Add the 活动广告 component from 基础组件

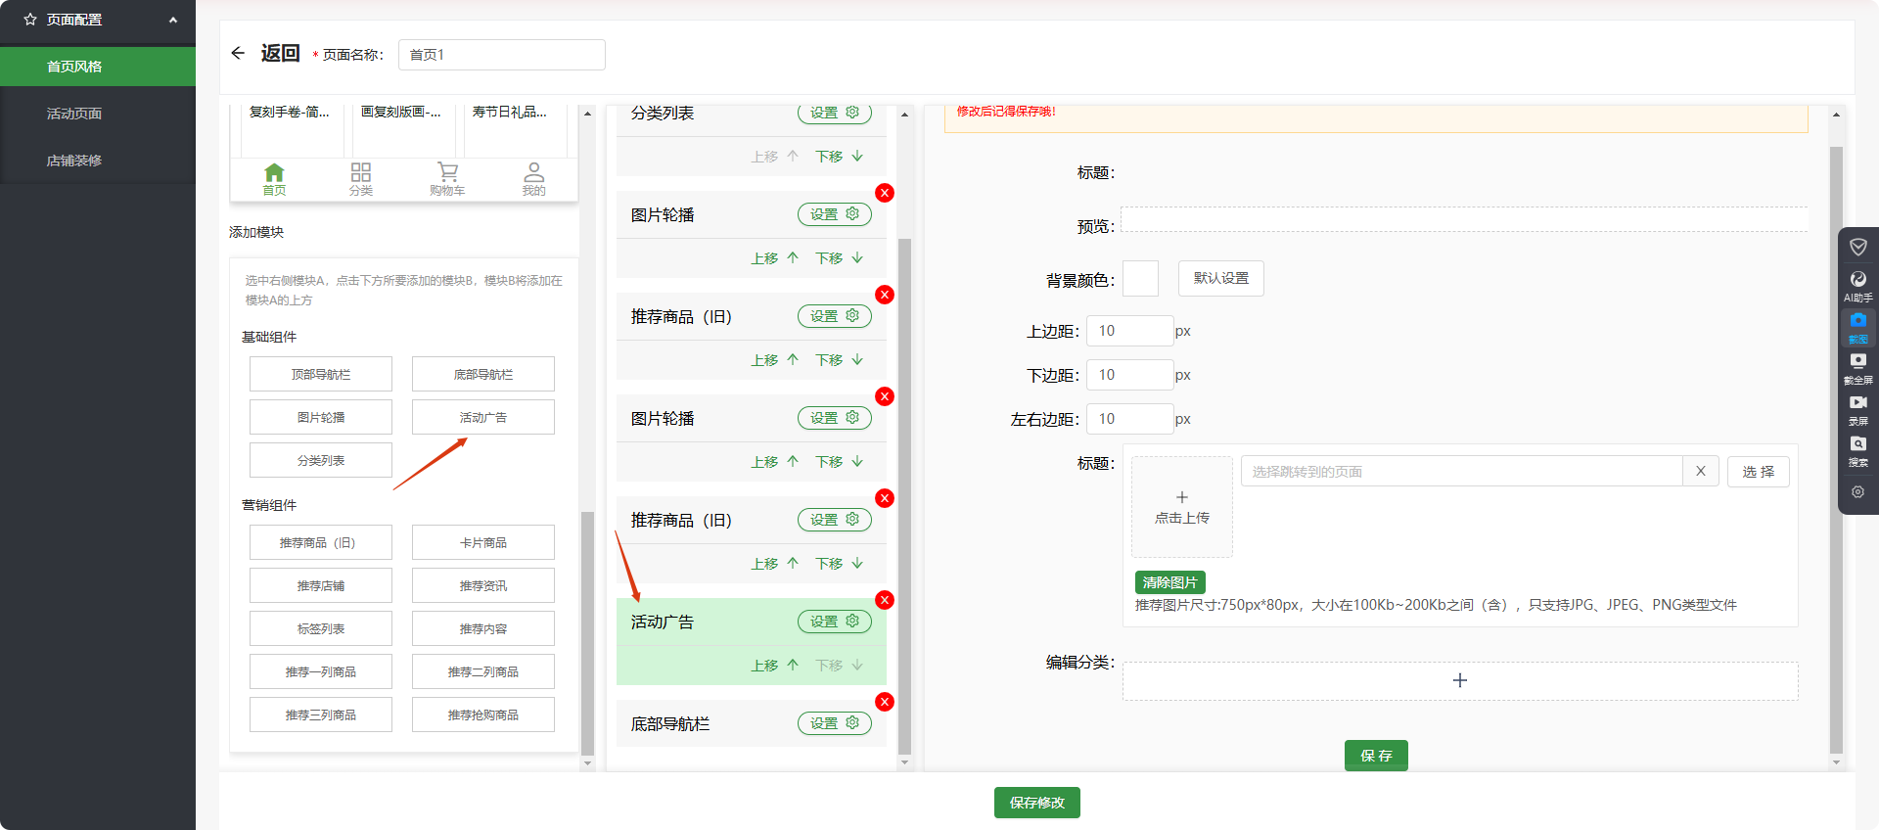point(482,417)
